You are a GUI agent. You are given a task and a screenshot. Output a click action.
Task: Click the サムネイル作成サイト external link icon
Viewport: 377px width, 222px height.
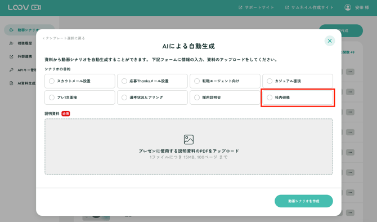tap(287, 7)
